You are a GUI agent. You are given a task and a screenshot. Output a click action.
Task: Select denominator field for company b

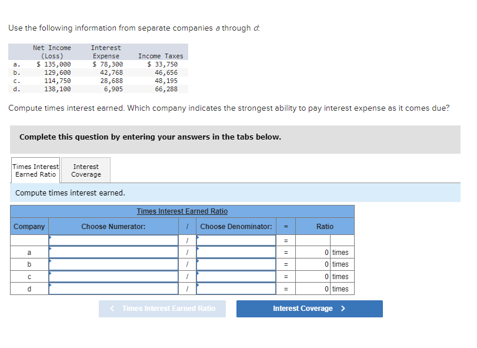click(236, 264)
